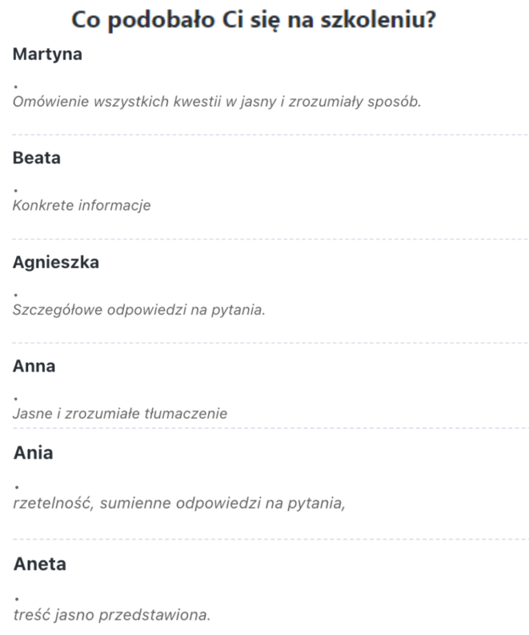
Task: Select the name Ania
Action: 34,453
